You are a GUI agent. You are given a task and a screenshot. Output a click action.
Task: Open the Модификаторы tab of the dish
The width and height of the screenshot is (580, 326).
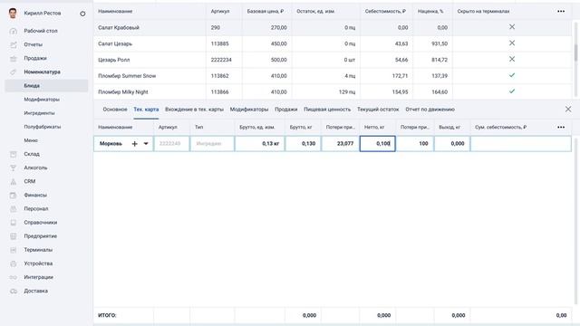(x=249, y=110)
